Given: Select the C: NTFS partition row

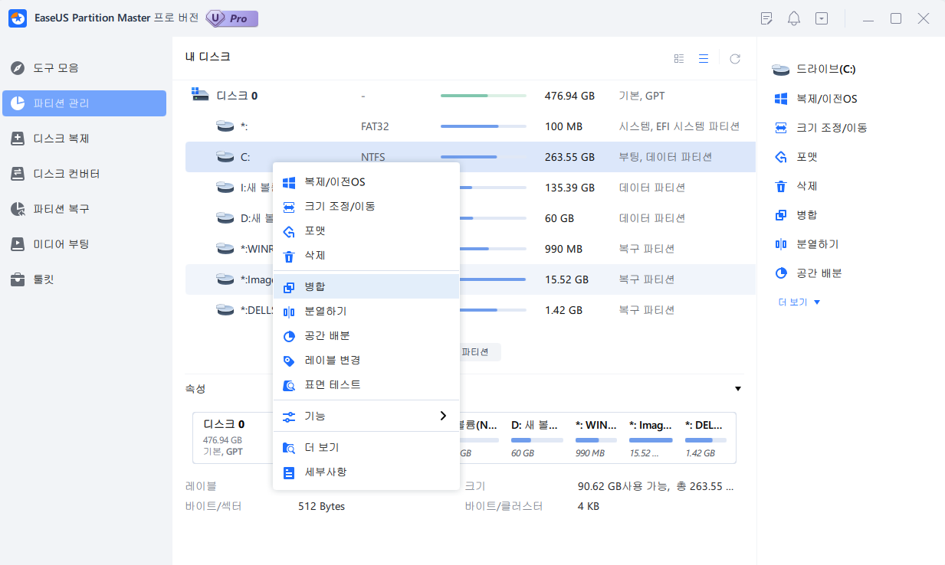Looking at the screenshot, I should (x=470, y=157).
